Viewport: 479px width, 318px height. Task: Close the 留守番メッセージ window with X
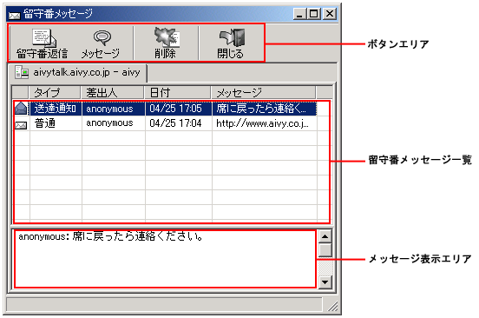point(330,14)
